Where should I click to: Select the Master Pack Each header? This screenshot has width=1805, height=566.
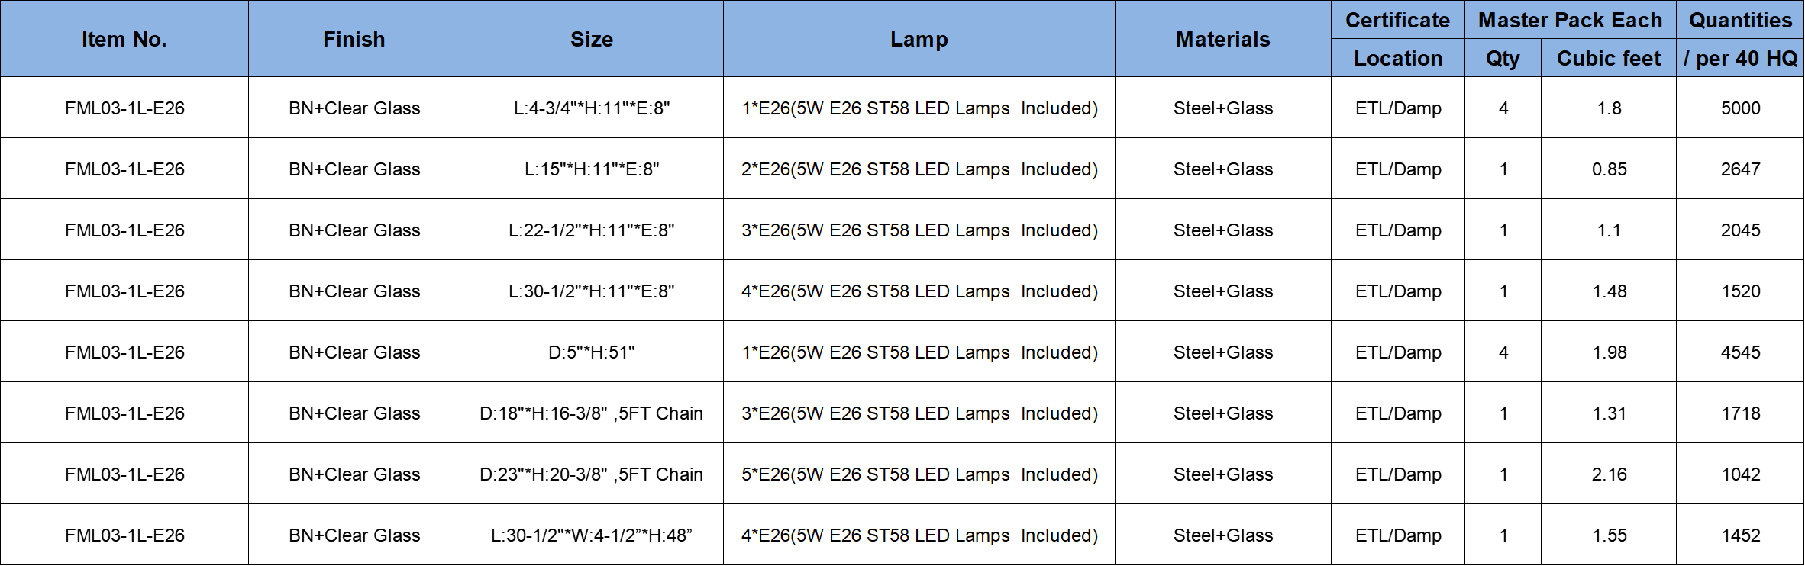click(1570, 21)
